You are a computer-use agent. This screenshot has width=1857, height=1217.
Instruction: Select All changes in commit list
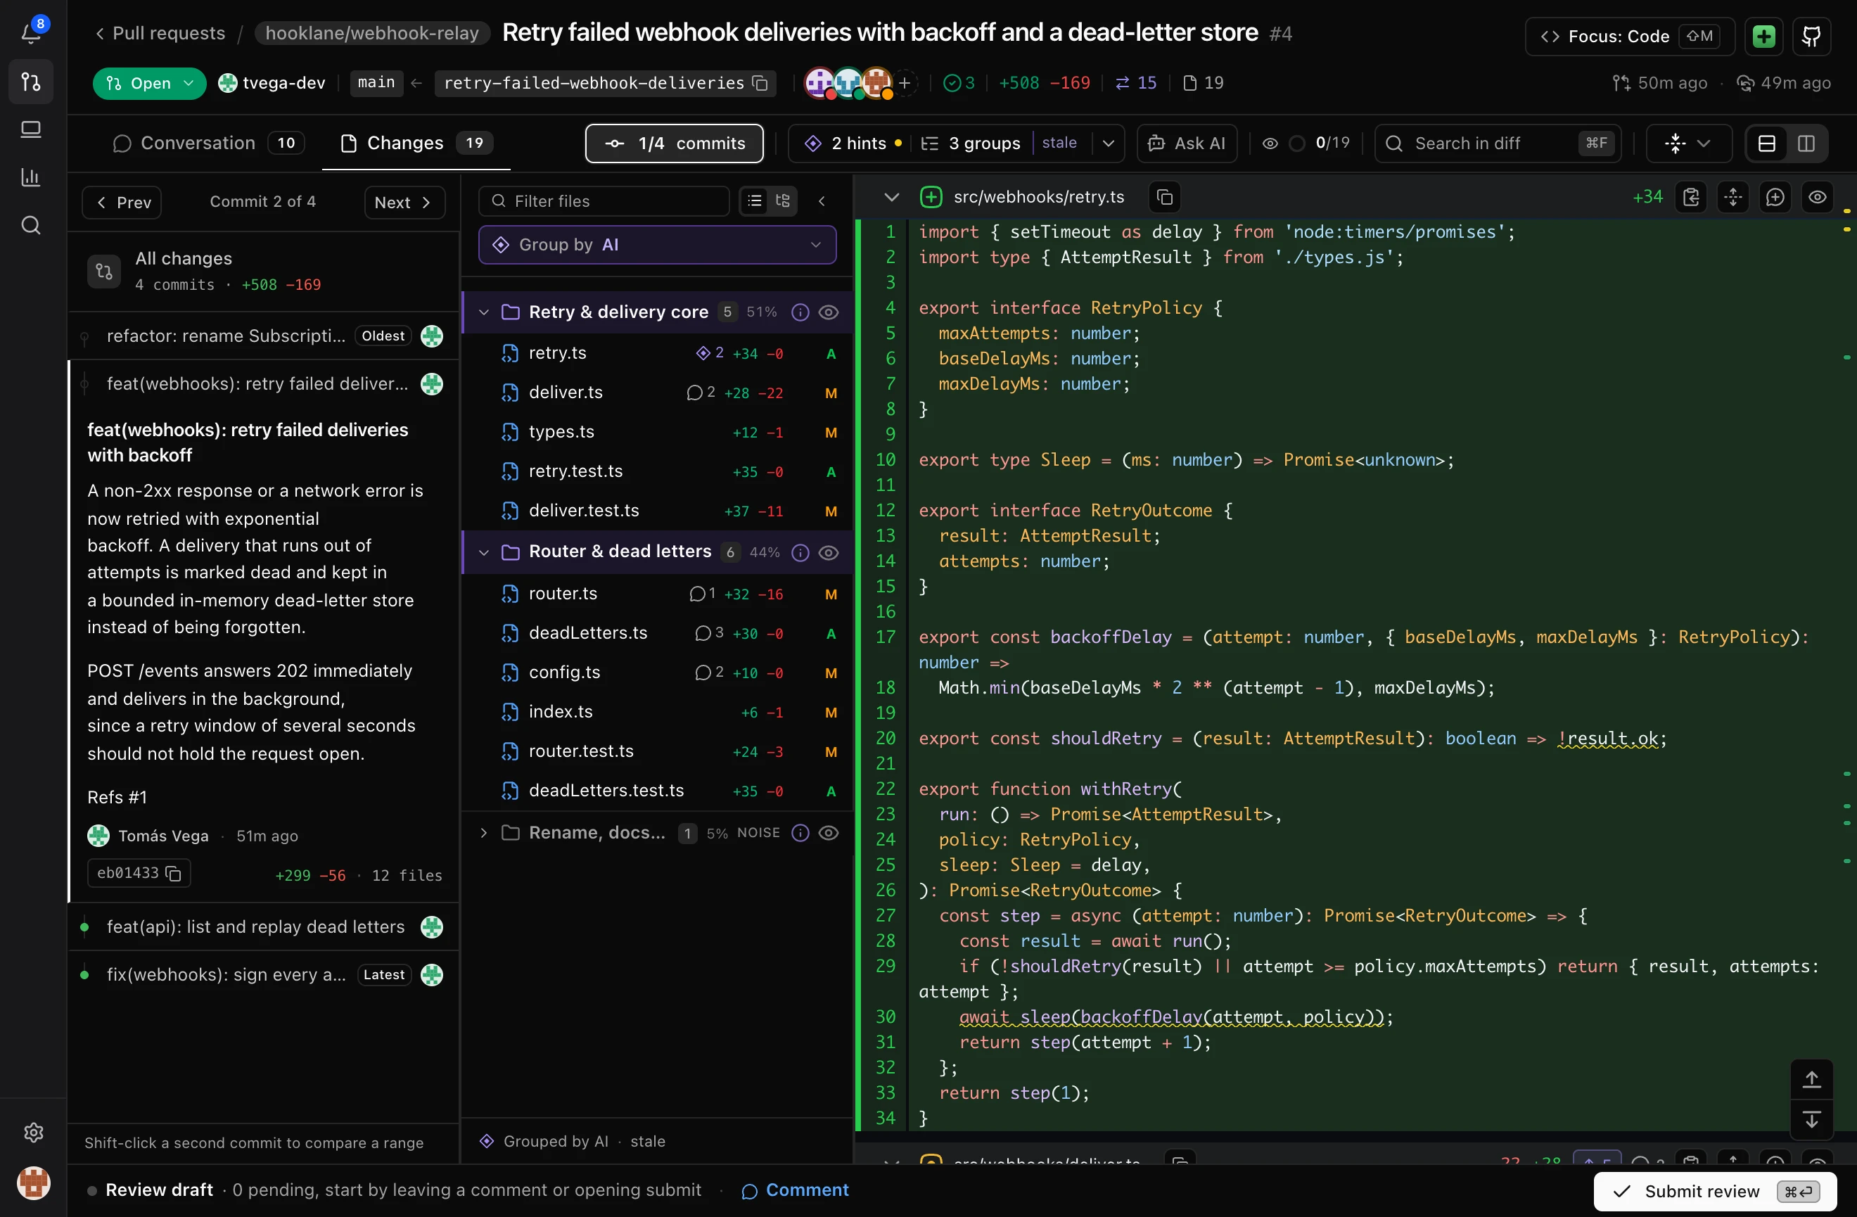coord(264,271)
